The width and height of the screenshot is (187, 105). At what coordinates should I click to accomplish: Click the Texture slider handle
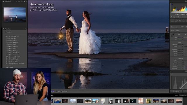tap(183, 60)
